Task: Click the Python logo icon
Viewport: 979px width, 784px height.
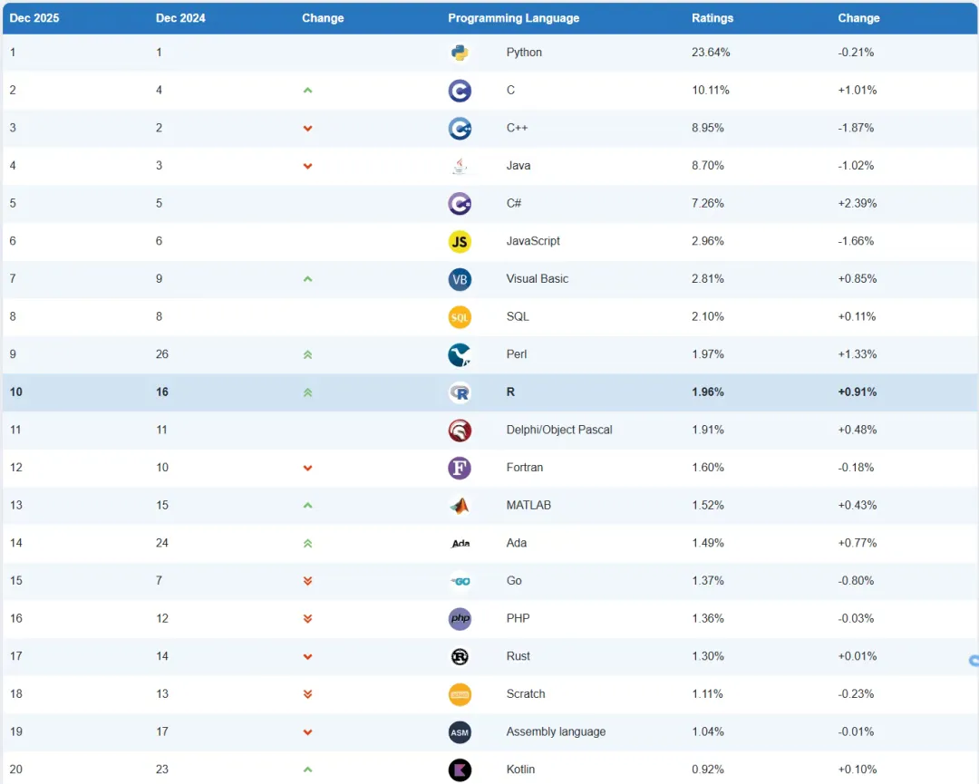Action: point(460,53)
